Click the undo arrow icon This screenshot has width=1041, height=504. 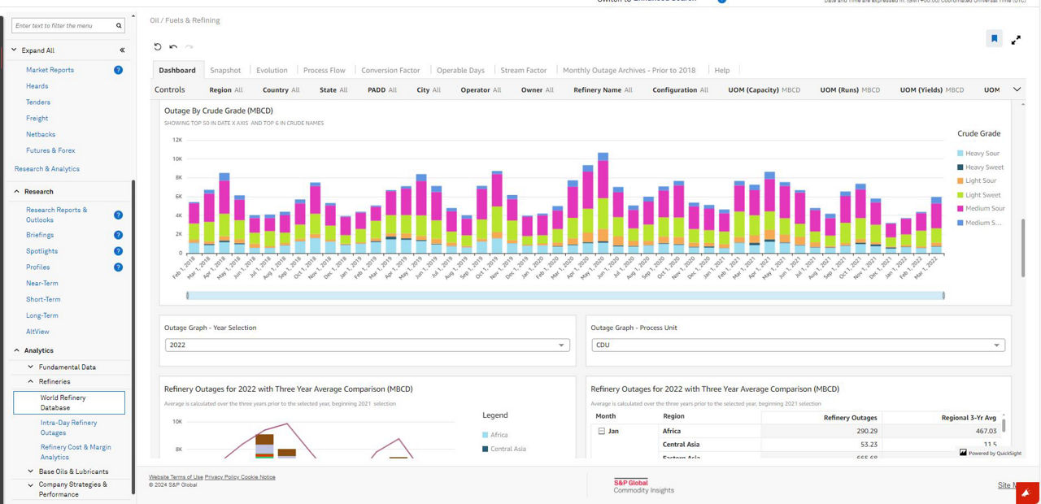(173, 47)
